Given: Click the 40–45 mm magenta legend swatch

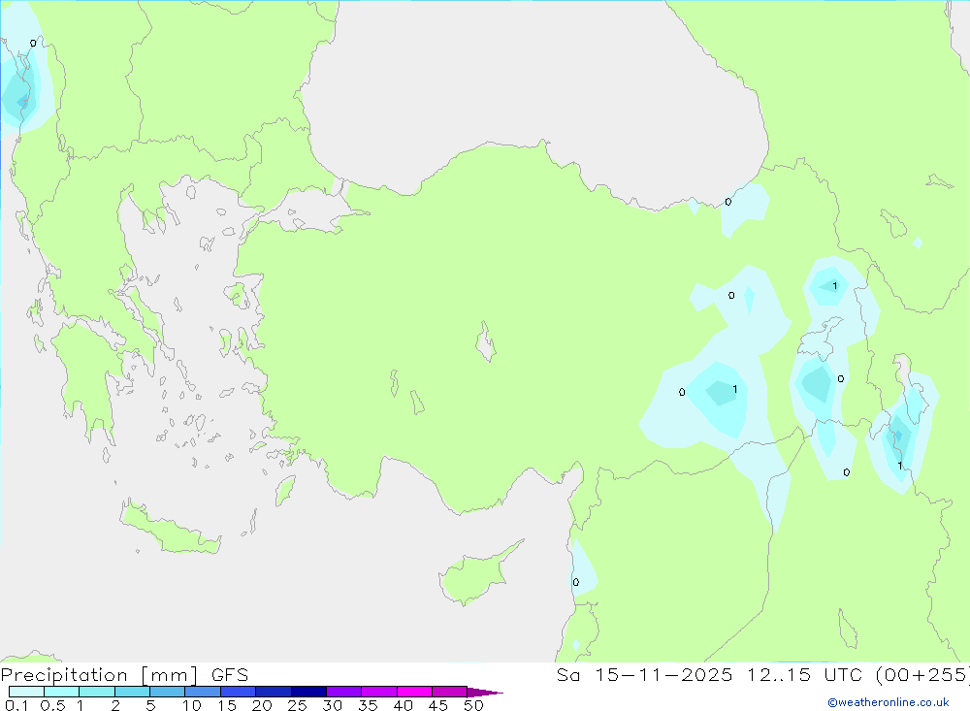Looking at the screenshot, I should (x=414, y=692).
